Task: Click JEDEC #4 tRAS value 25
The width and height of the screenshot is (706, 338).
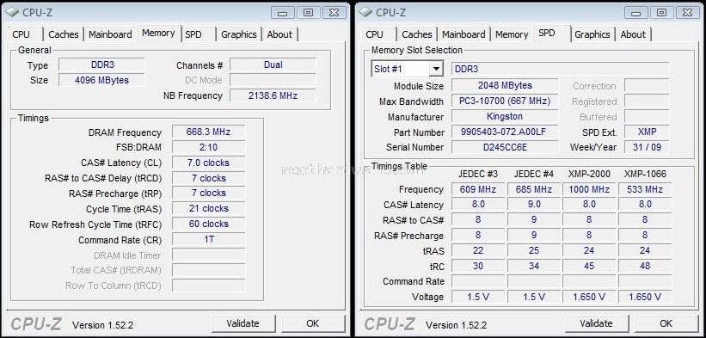Action: 534,250
